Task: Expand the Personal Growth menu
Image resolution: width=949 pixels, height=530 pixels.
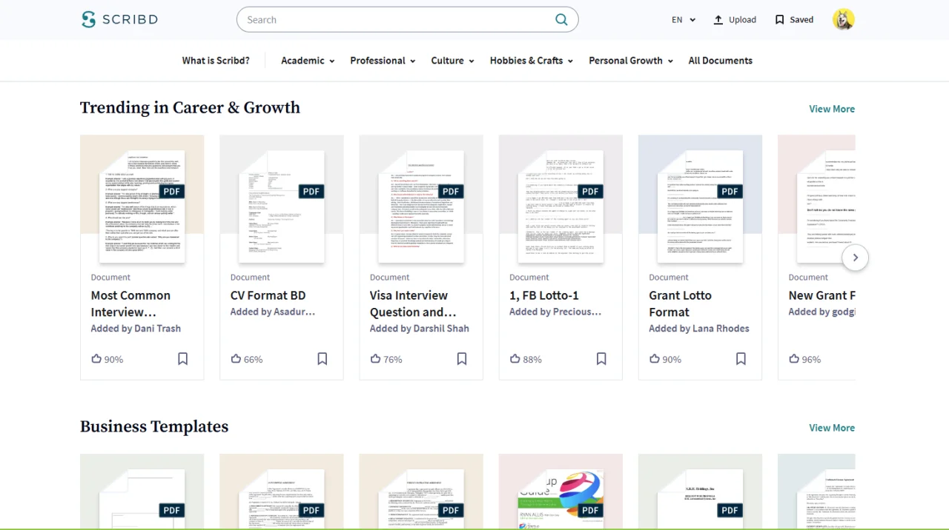Action: [x=631, y=61]
